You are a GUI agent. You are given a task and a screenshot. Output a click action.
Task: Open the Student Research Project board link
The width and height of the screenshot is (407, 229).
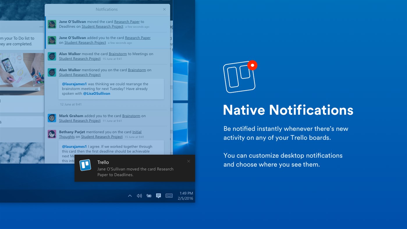coord(102,26)
